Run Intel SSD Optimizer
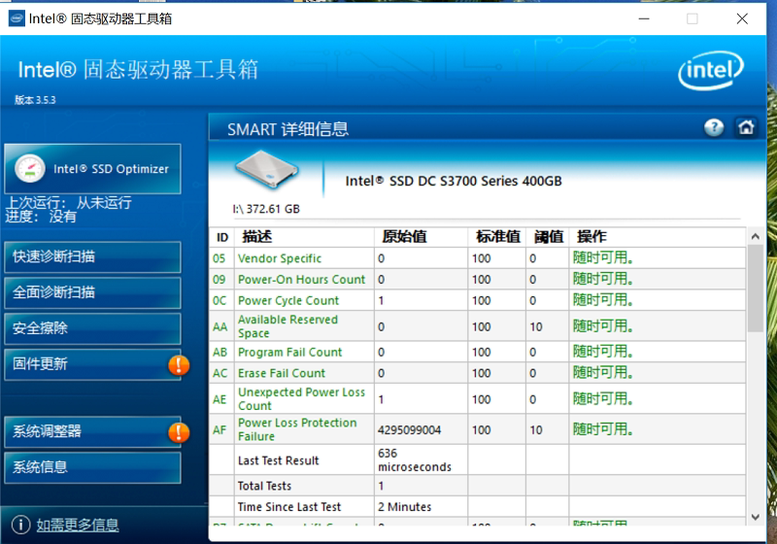777x544 pixels. [92, 169]
